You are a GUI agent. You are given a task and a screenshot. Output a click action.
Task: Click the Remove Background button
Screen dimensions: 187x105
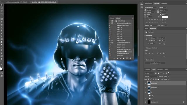155,63
